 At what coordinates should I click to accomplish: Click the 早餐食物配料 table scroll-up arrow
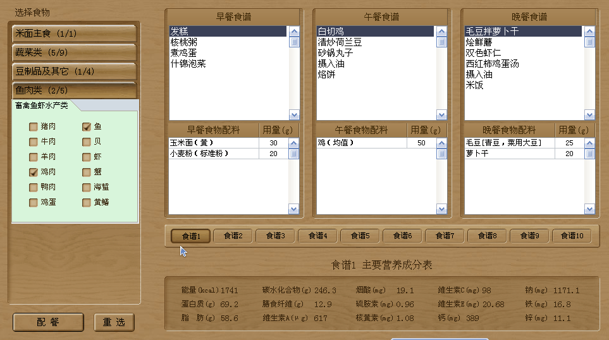[293, 143]
